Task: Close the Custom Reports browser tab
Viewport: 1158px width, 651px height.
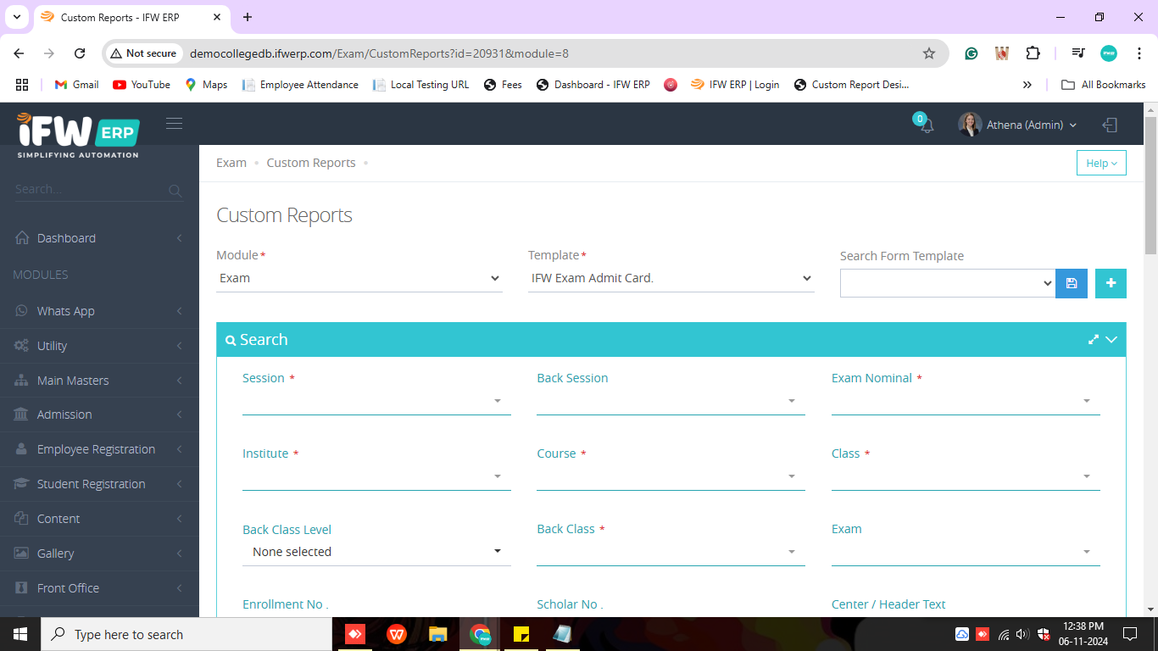Action: 217,17
